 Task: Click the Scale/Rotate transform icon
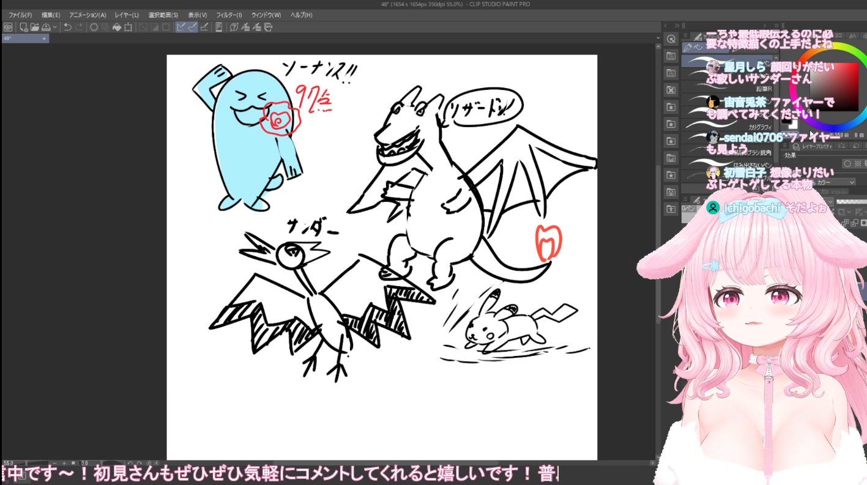tap(128, 27)
